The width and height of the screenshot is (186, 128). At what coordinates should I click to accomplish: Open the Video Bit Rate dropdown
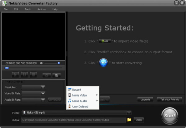click(43, 93)
